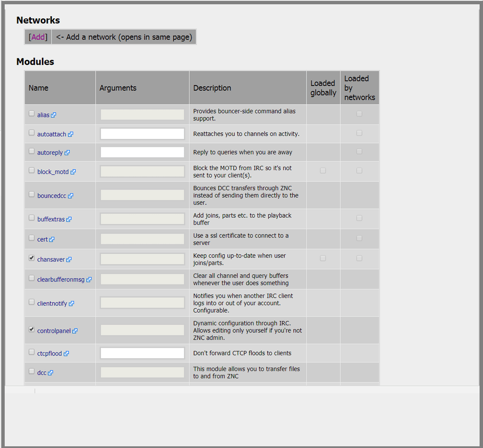The height and width of the screenshot is (448, 483).
Task: Open the clearbufferonmsg module link
Action: point(61,279)
